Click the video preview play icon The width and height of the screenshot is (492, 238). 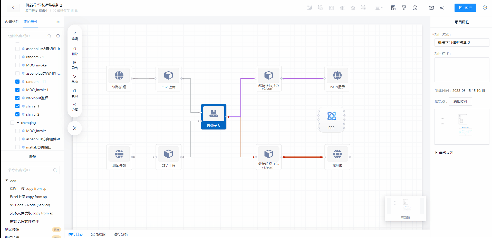431,8
